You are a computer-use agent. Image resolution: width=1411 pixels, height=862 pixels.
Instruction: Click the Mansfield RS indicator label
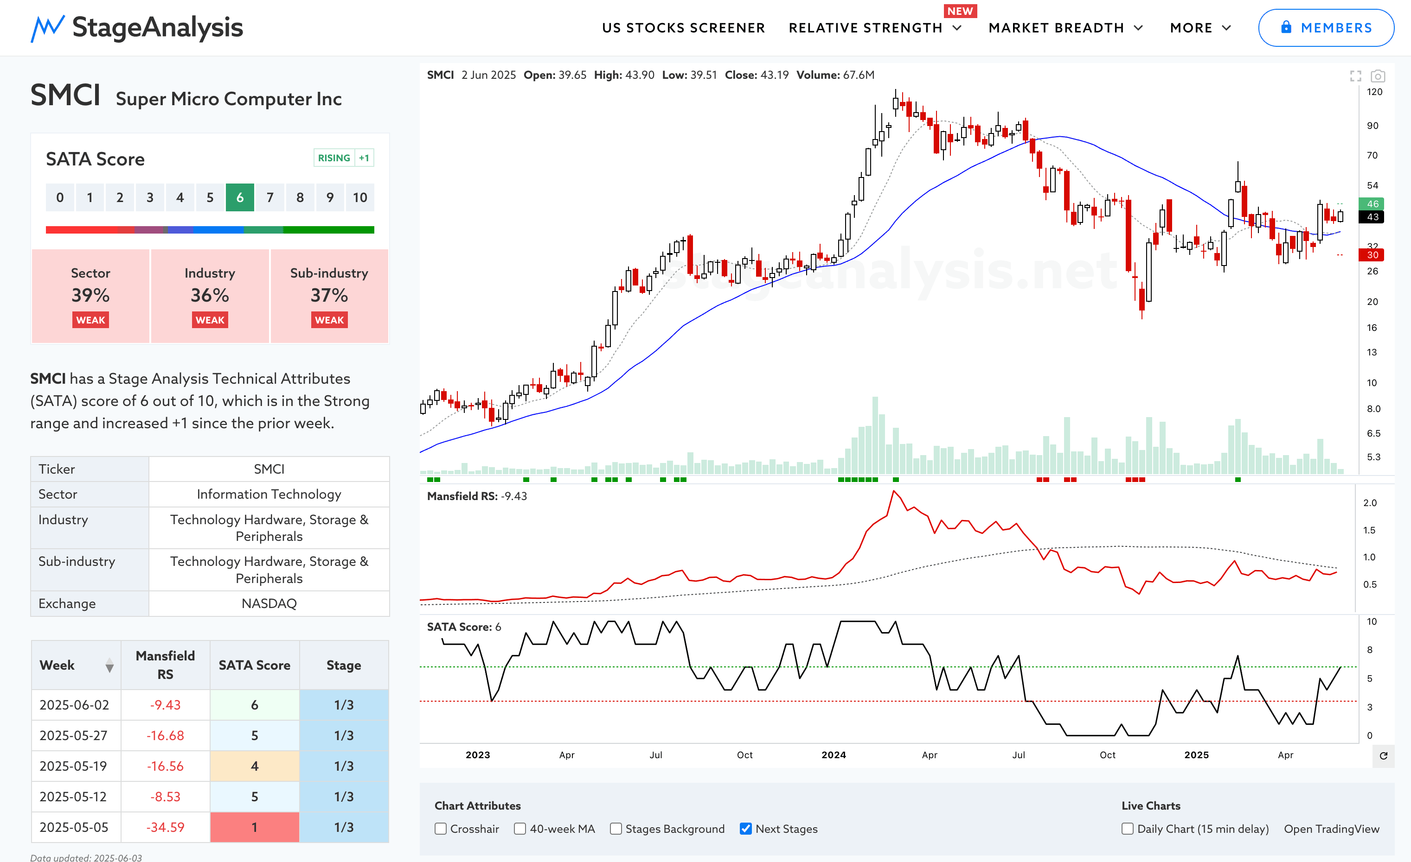pyautogui.click(x=476, y=496)
